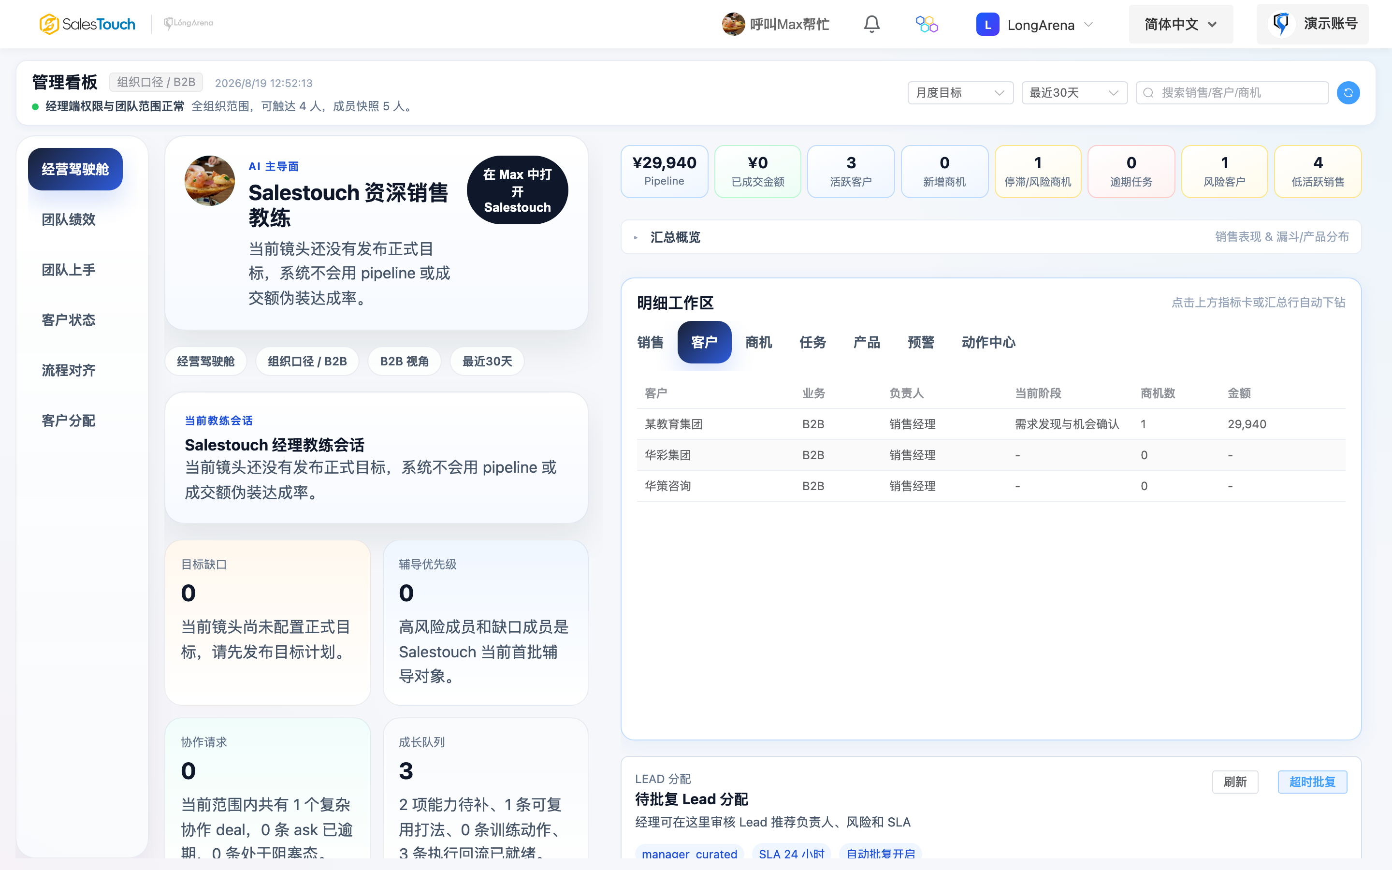Focus the 搜索销售/客户/商机 search field
This screenshot has width=1392, height=870.
pyautogui.click(x=1232, y=93)
